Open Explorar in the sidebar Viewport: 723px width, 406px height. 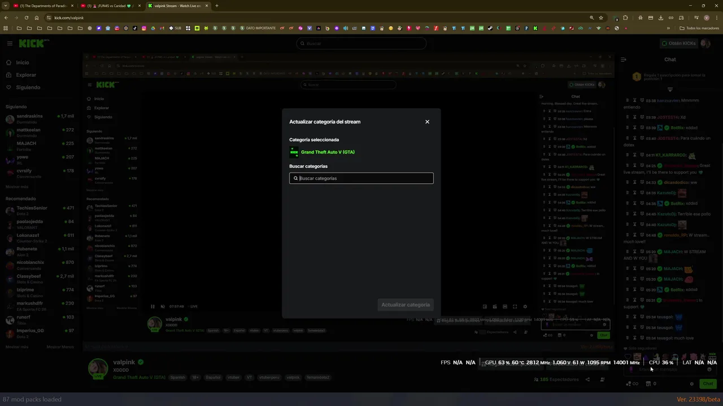21,75
